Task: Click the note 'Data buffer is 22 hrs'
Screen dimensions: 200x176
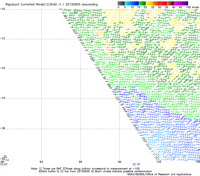Action: pos(55,171)
